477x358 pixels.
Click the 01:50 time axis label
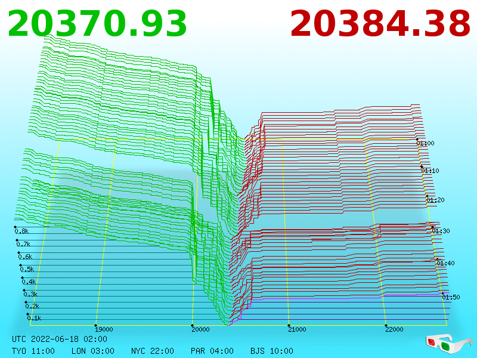451,297
